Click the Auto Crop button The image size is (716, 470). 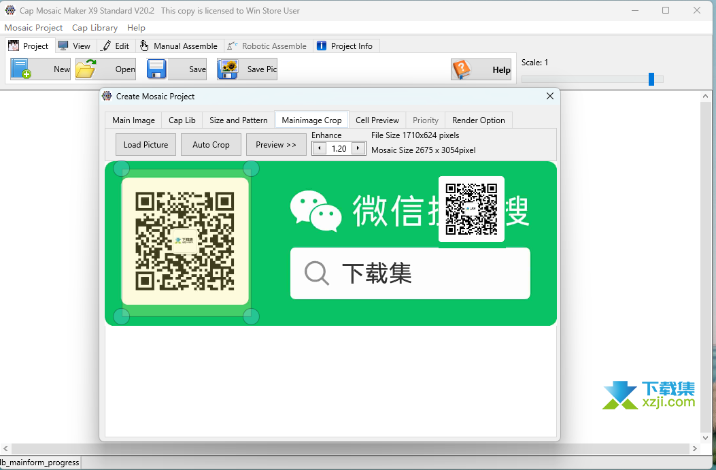(x=211, y=144)
